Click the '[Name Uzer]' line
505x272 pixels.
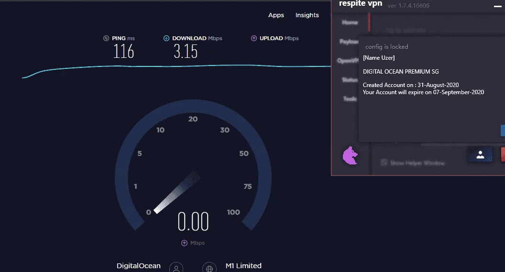[379, 58]
